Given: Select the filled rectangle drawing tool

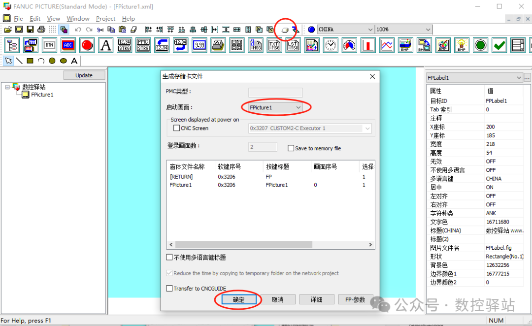Looking at the screenshot, I should coord(30,61).
